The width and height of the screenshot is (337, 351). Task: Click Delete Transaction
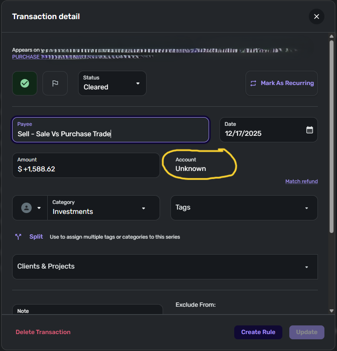coord(43,332)
